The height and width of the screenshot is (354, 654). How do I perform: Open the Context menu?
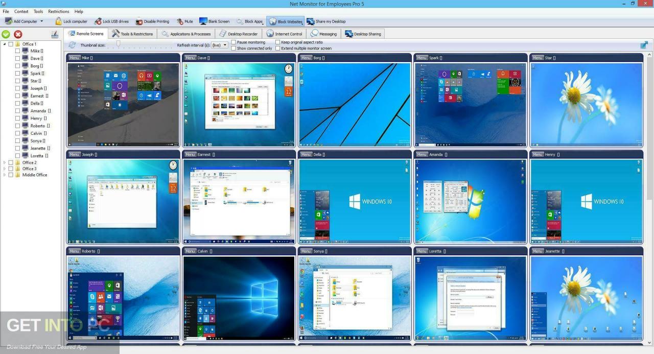[21, 11]
